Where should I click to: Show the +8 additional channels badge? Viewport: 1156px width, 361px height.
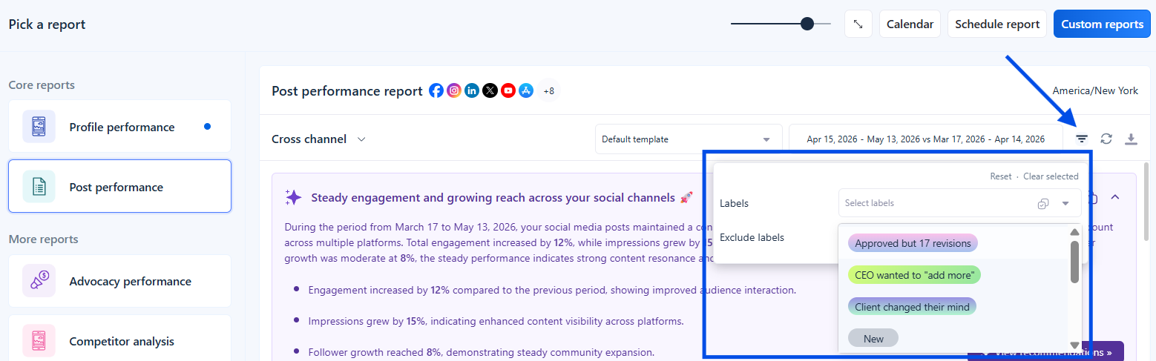tap(549, 90)
